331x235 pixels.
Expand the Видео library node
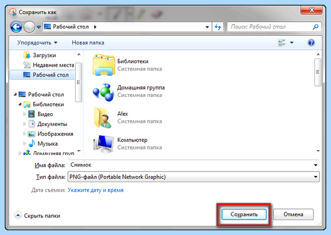coord(24,114)
